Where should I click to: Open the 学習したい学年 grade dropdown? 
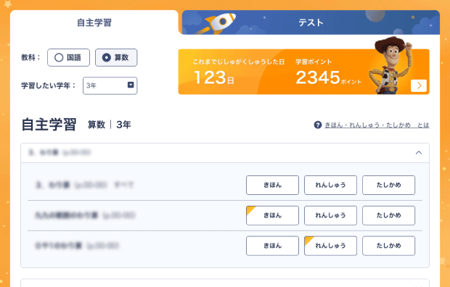(x=110, y=86)
